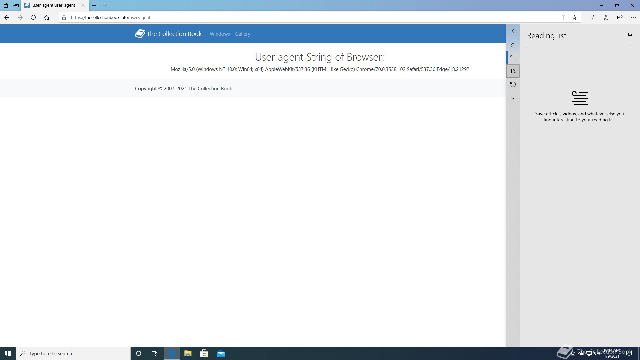The image size is (640, 360).
Task: Expand the tab previews chevron
Action: coord(105,5)
